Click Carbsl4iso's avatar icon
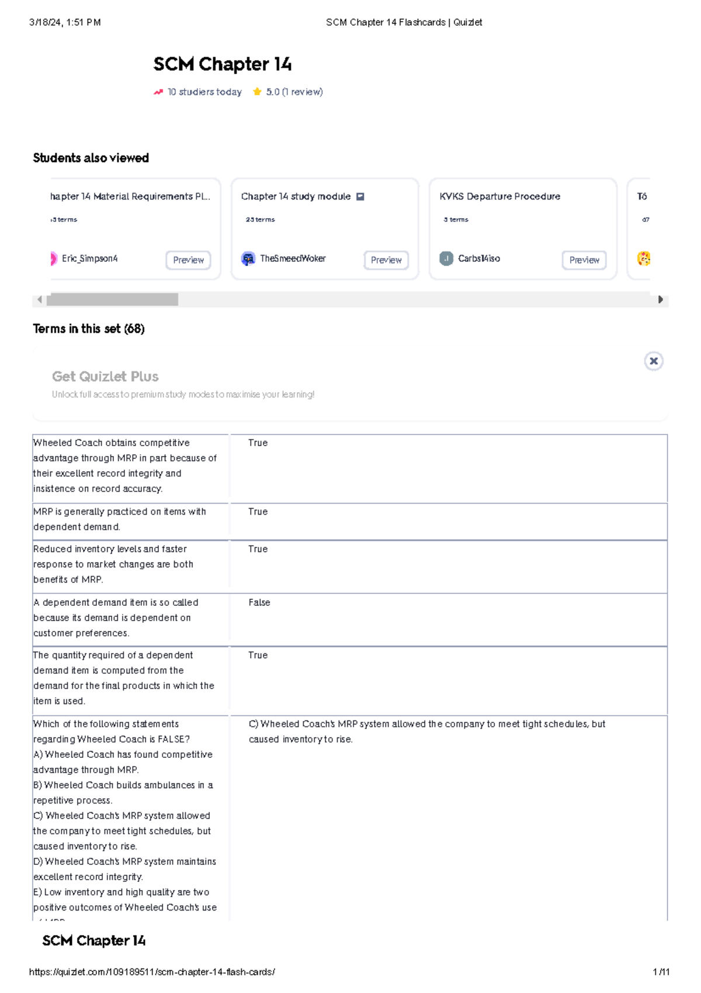The image size is (701, 993). click(446, 258)
